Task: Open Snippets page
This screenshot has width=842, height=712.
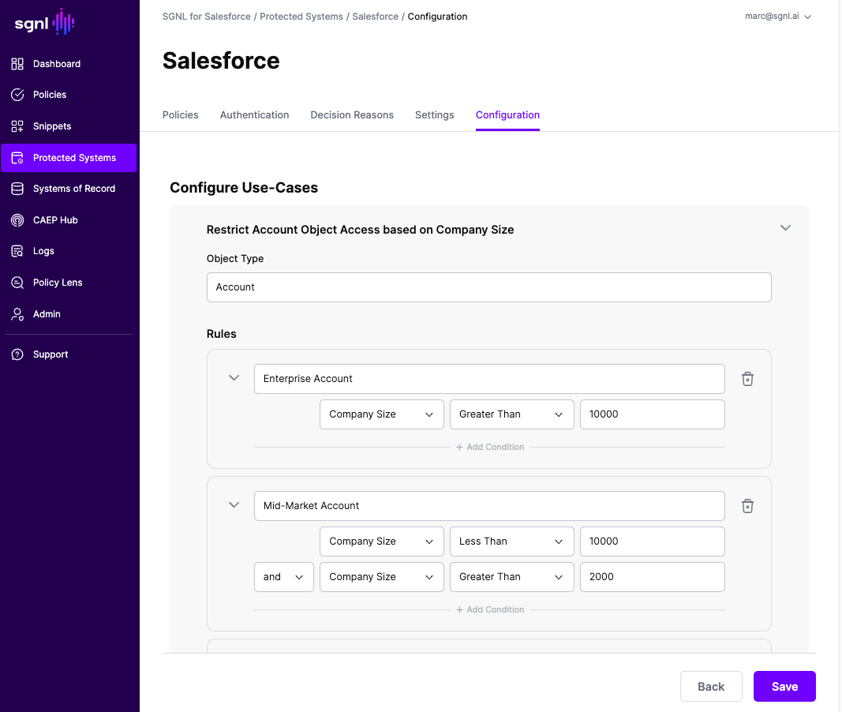Action: (x=52, y=126)
